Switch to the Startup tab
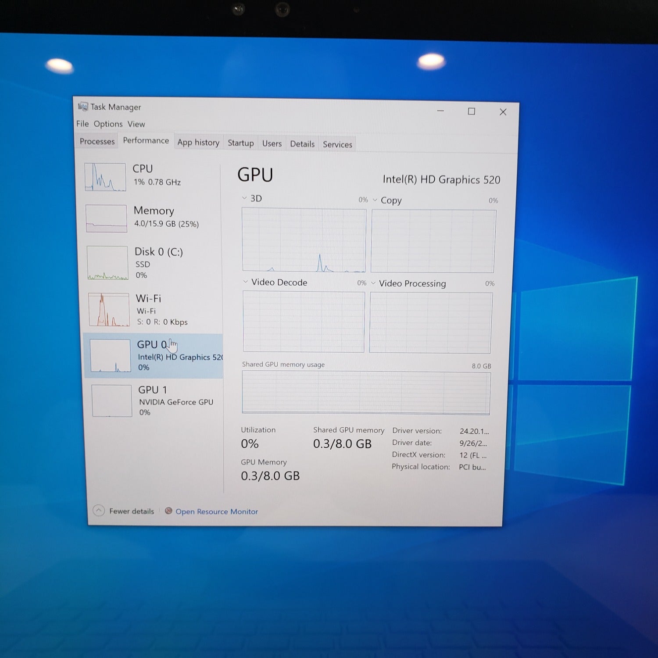658x658 pixels. click(x=240, y=143)
